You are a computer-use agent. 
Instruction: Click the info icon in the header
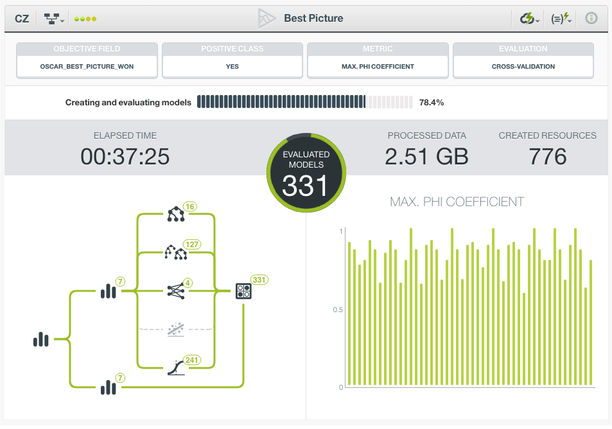591,19
